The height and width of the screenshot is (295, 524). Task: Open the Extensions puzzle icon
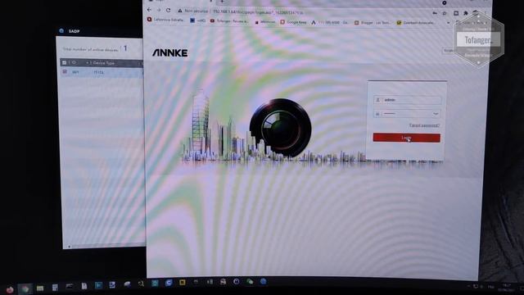(x=466, y=13)
